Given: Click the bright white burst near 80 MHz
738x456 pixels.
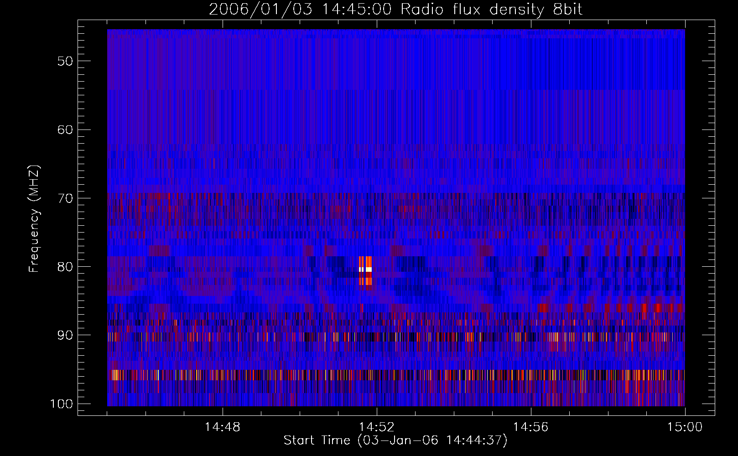Looking at the screenshot, I should (x=365, y=269).
